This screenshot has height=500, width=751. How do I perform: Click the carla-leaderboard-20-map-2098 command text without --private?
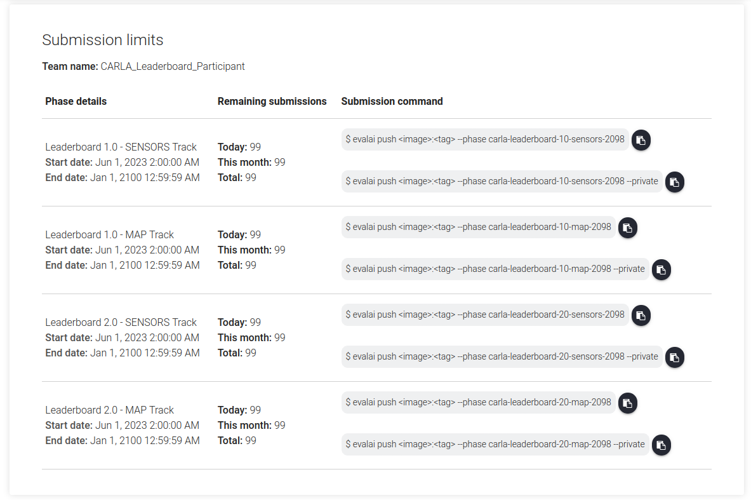pyautogui.click(x=478, y=402)
